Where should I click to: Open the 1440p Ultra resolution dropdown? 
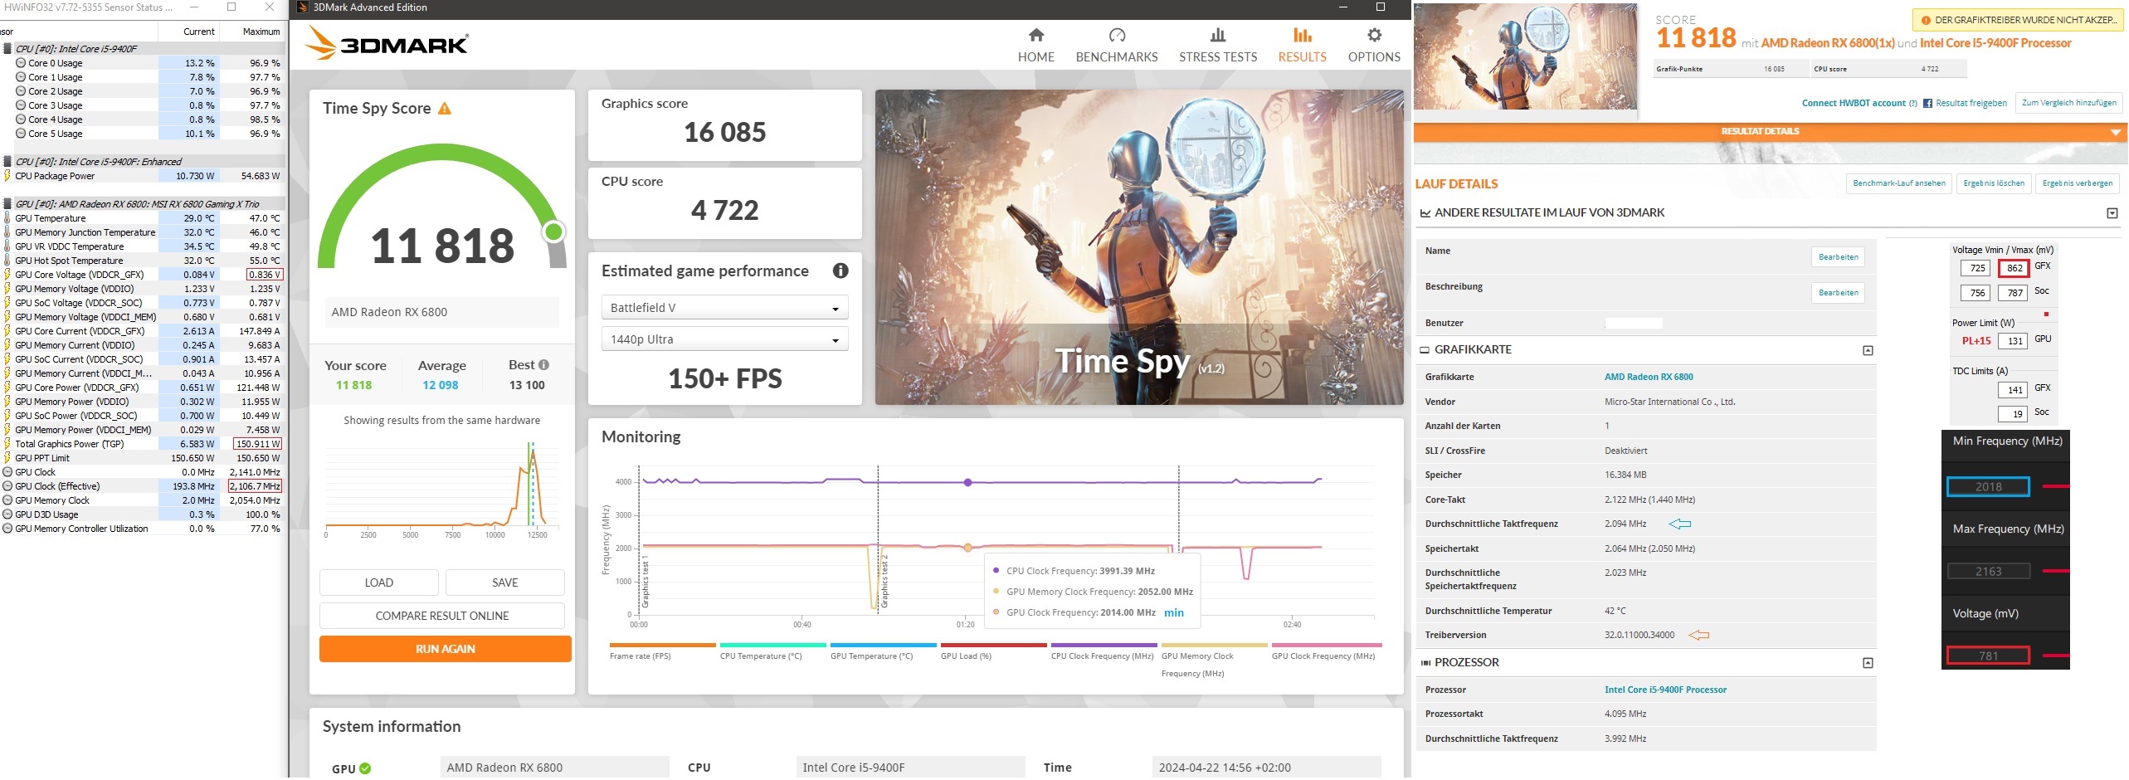pos(723,339)
